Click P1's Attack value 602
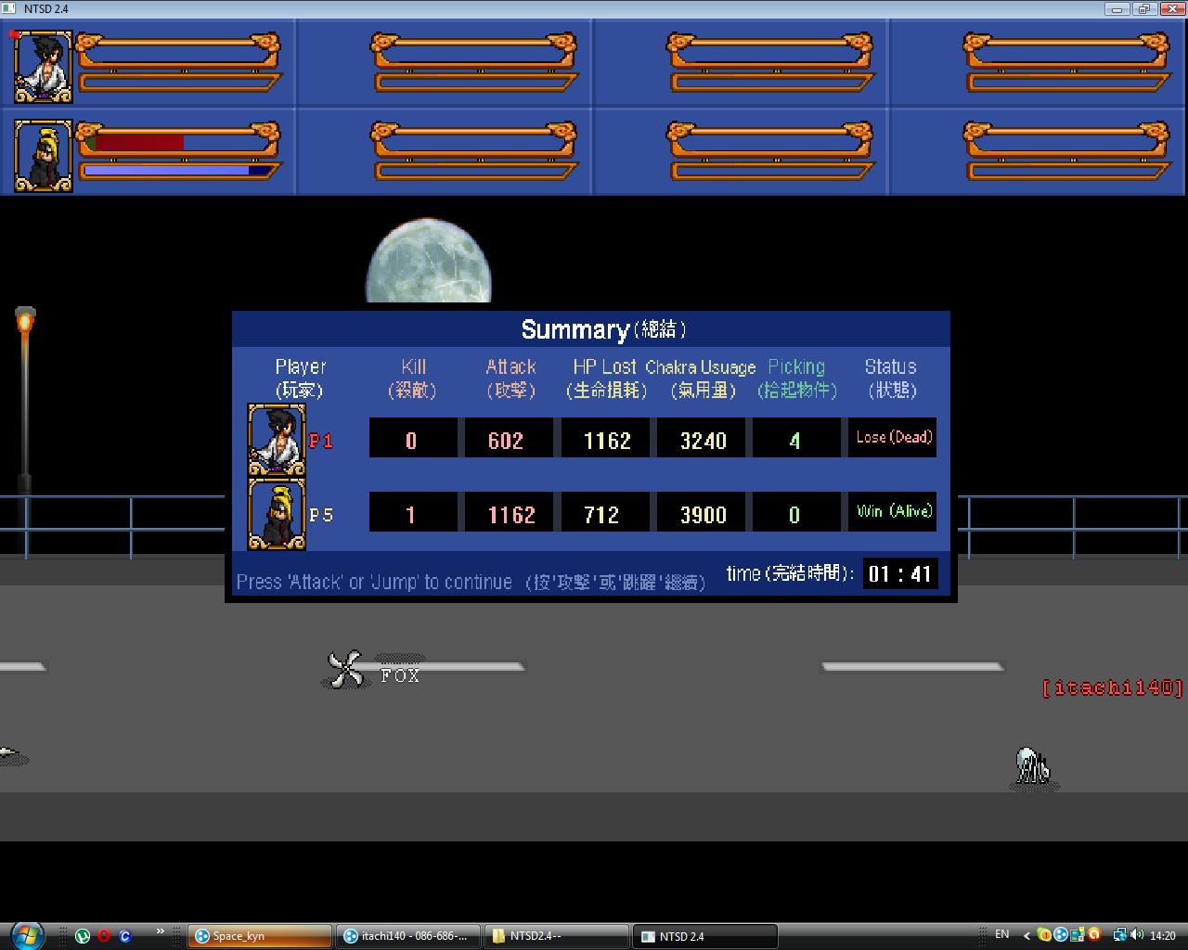1188x950 pixels. click(507, 438)
